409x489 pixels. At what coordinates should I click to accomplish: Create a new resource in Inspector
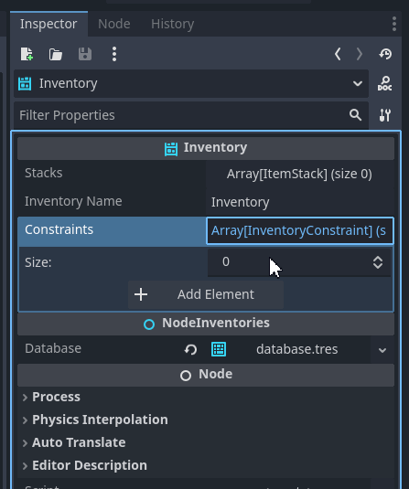point(27,54)
